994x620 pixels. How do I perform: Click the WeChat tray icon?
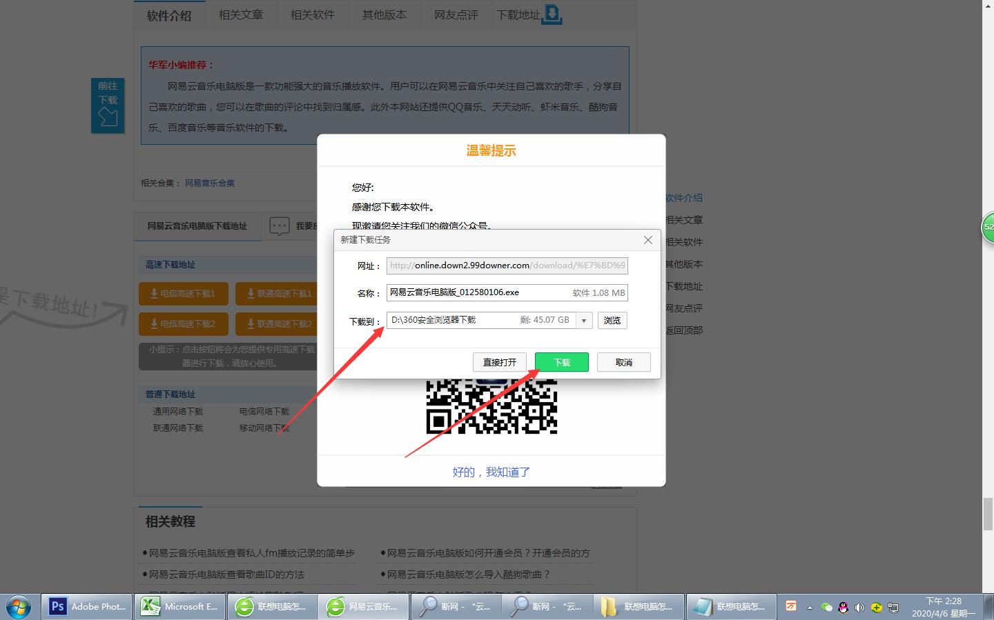[826, 608]
